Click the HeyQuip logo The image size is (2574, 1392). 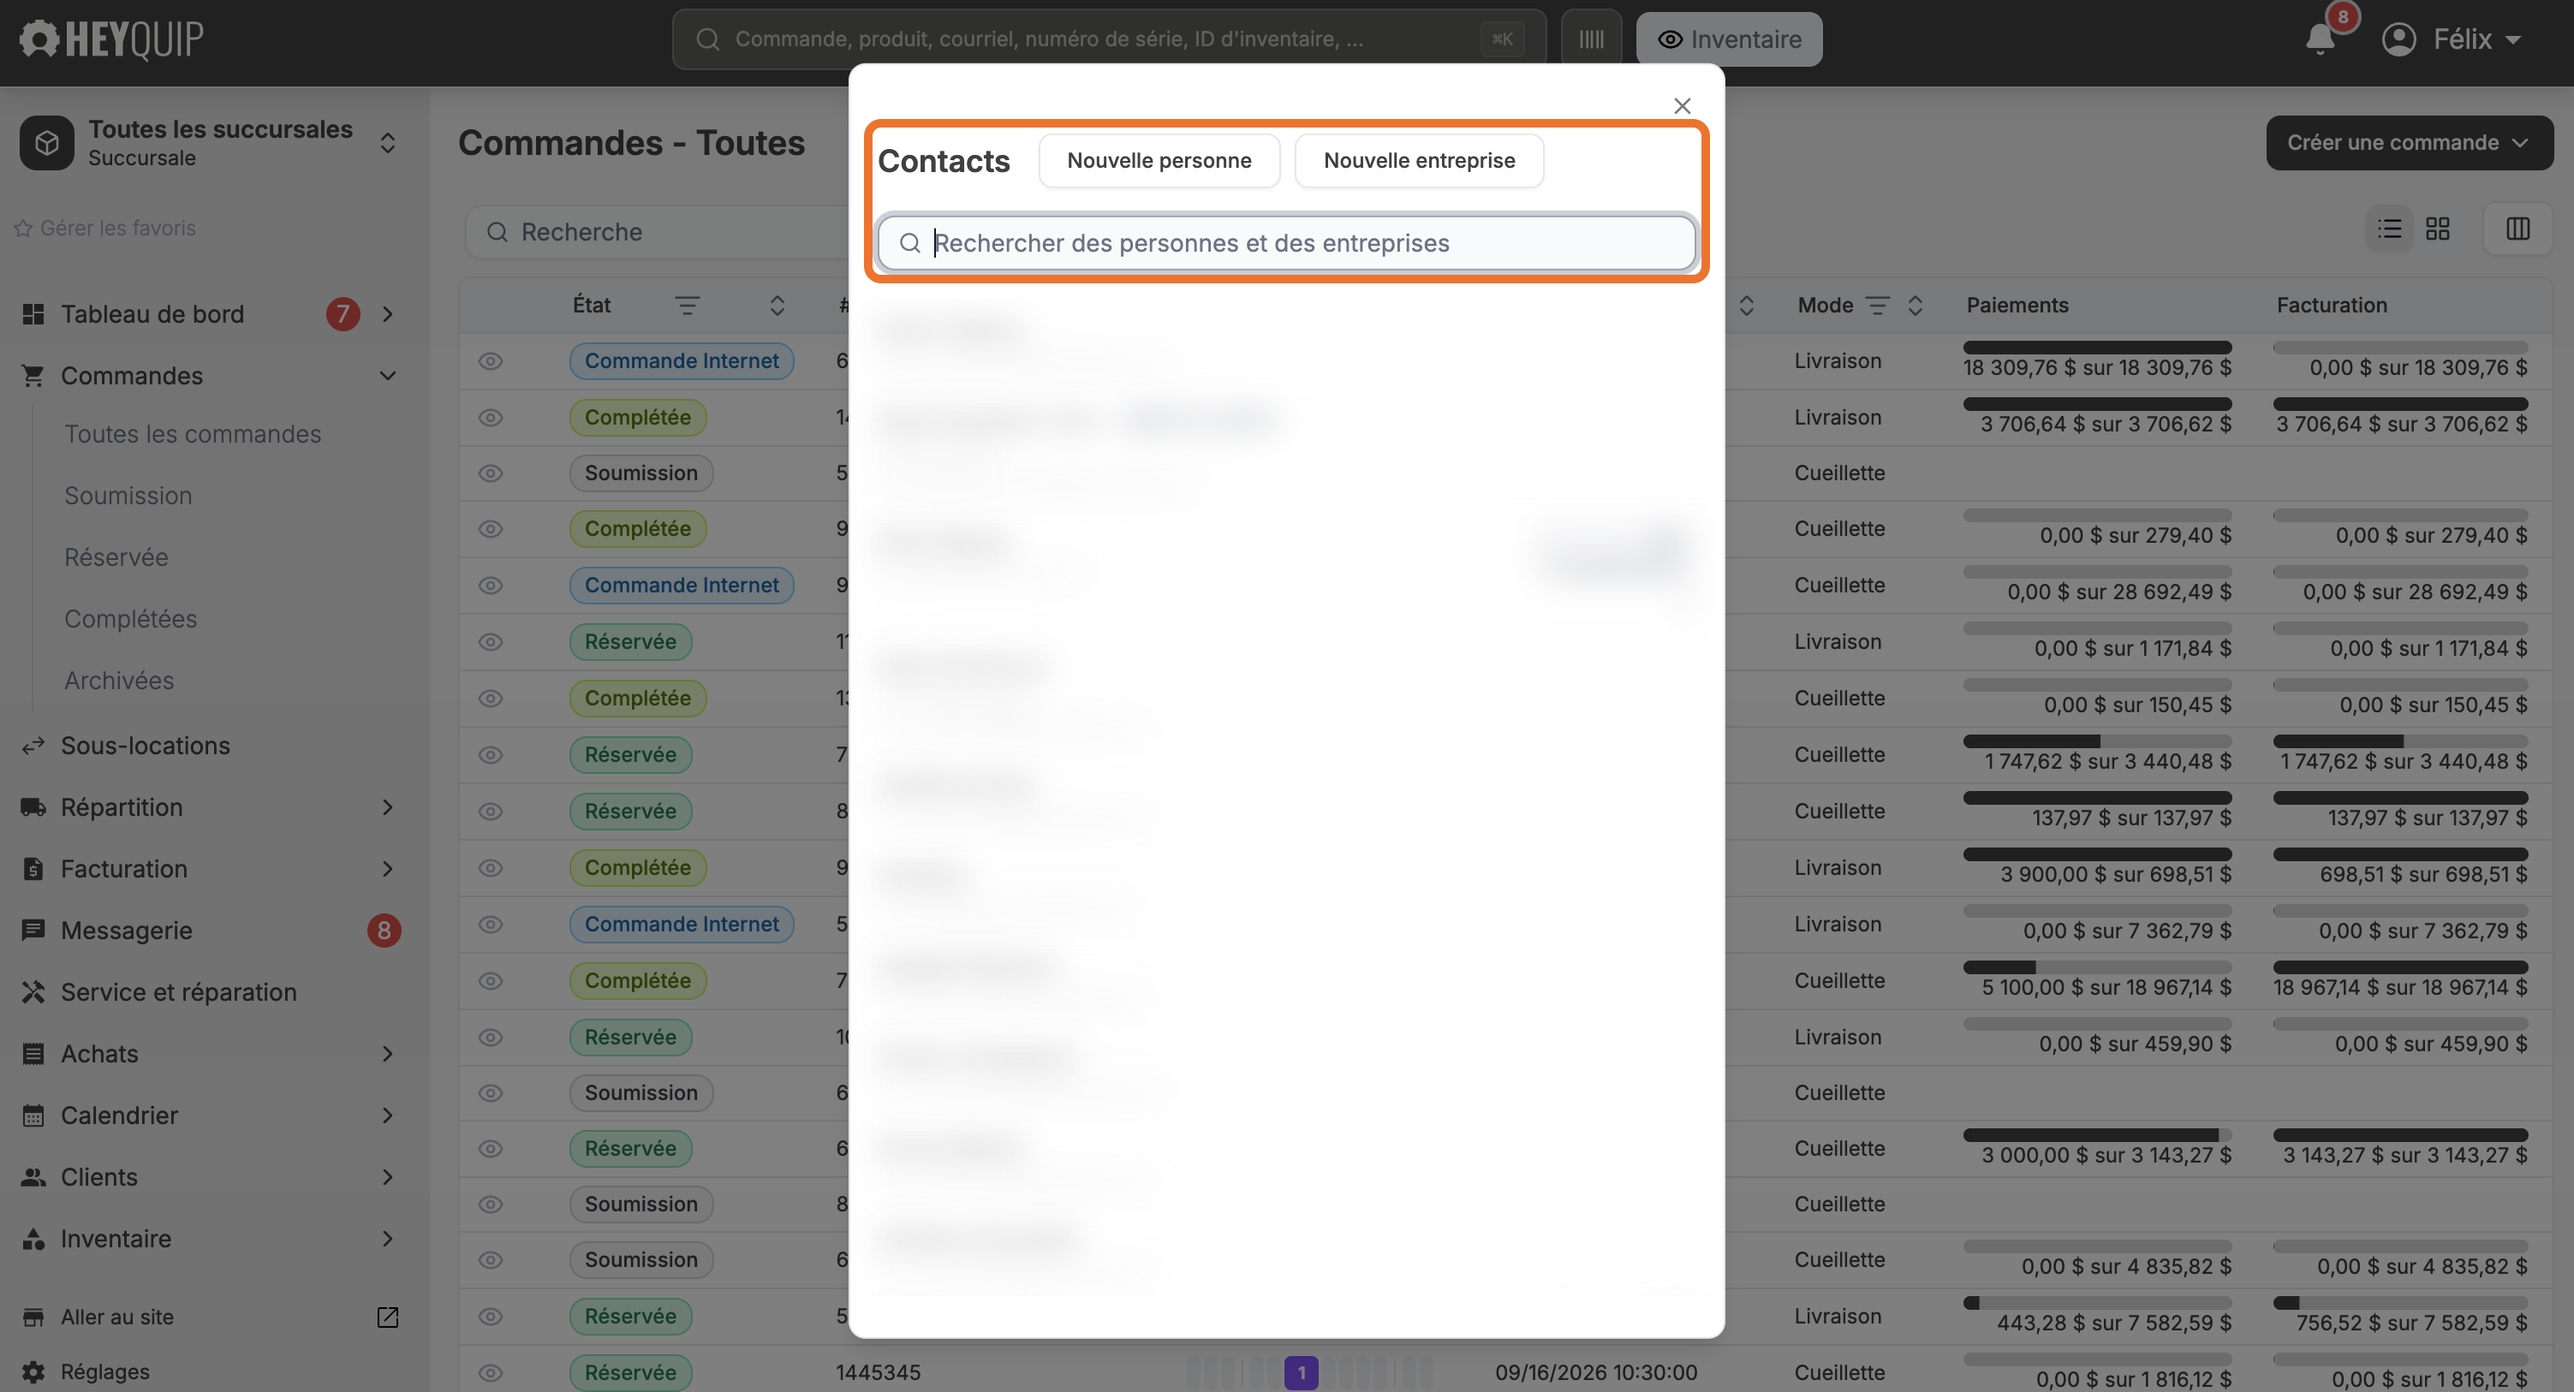point(111,39)
